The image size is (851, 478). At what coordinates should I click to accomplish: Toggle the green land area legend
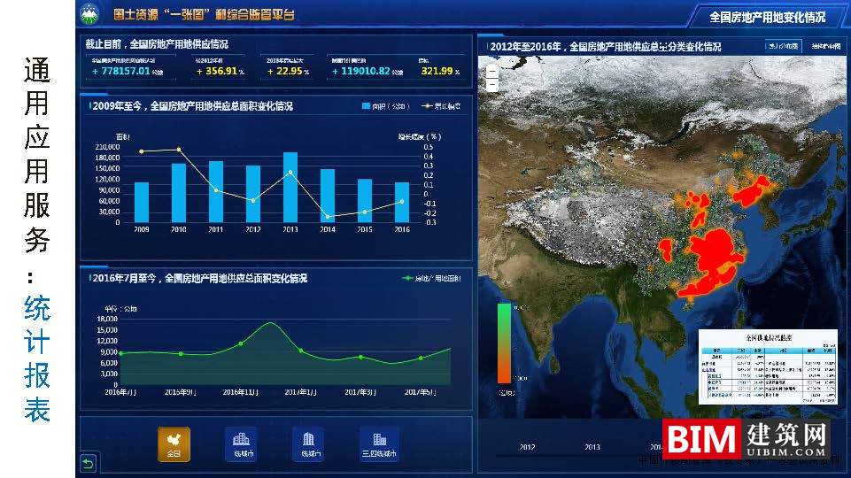coord(431,278)
